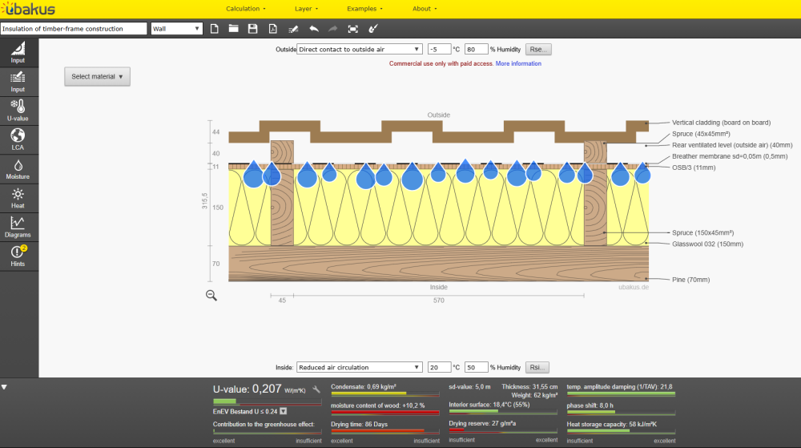
Task: Collapse the bottom panel triangle
Action: [4, 387]
